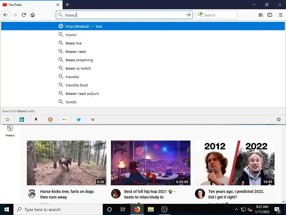Select the 'trovon reed auburn' suggestion
286x215 pixels.
[x=143, y=94]
